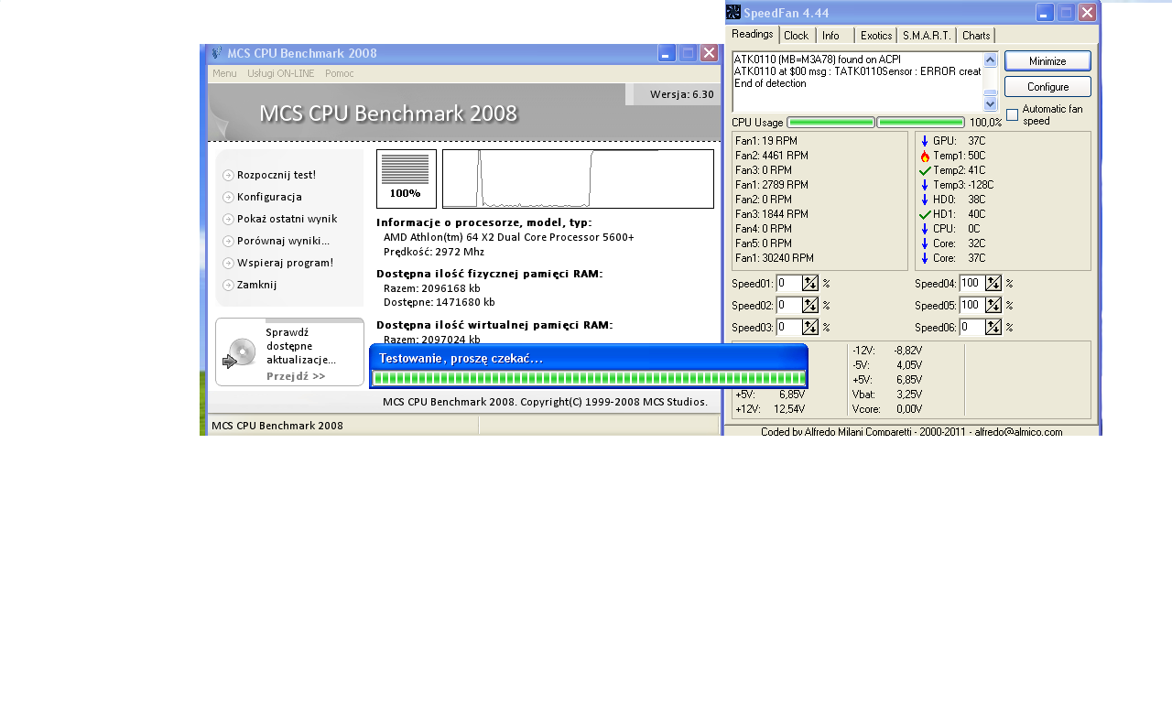Click the Speed05 spinner arrows
This screenshot has width=1172, height=703.
pos(993,306)
